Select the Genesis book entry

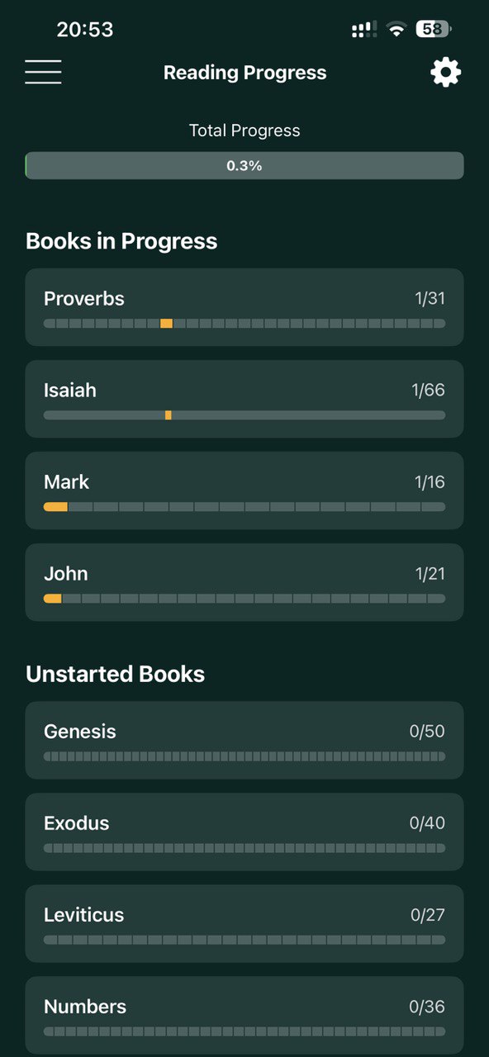point(244,740)
